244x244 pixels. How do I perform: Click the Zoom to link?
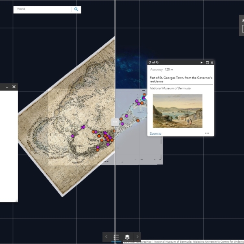[x=155, y=133]
